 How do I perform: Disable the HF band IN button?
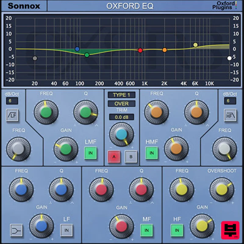coord(176,230)
